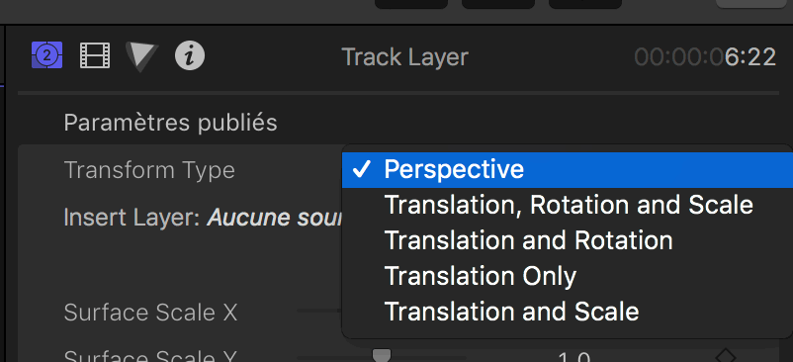
Task: Add a keyframe with Surface Scale Y diamond
Action: pos(726,356)
